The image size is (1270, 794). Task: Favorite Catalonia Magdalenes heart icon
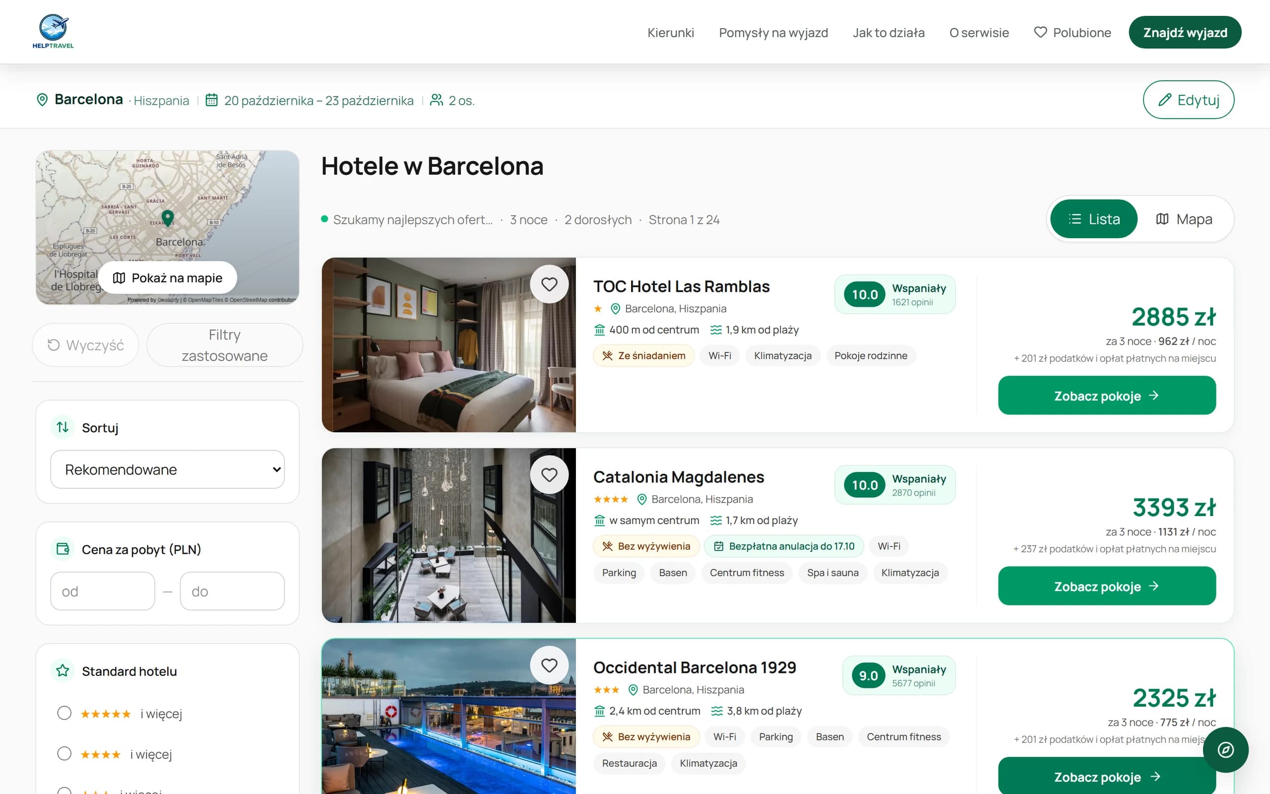click(549, 475)
